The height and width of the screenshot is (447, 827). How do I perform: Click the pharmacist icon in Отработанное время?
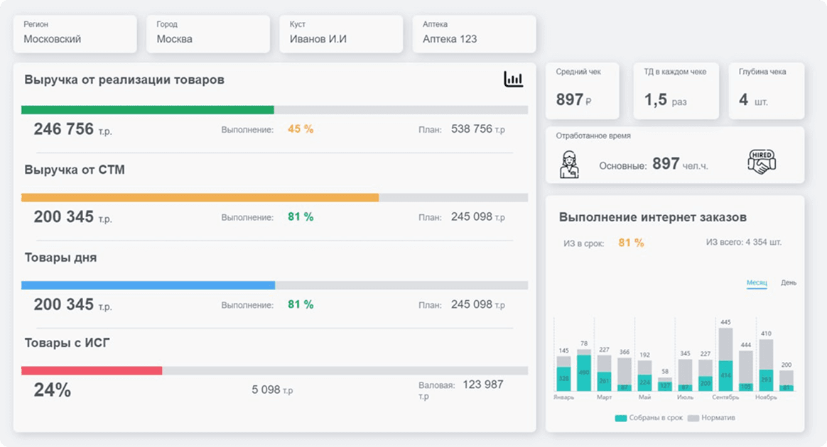point(569,165)
